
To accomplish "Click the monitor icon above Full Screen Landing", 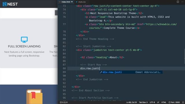I will (x=24, y=40).
